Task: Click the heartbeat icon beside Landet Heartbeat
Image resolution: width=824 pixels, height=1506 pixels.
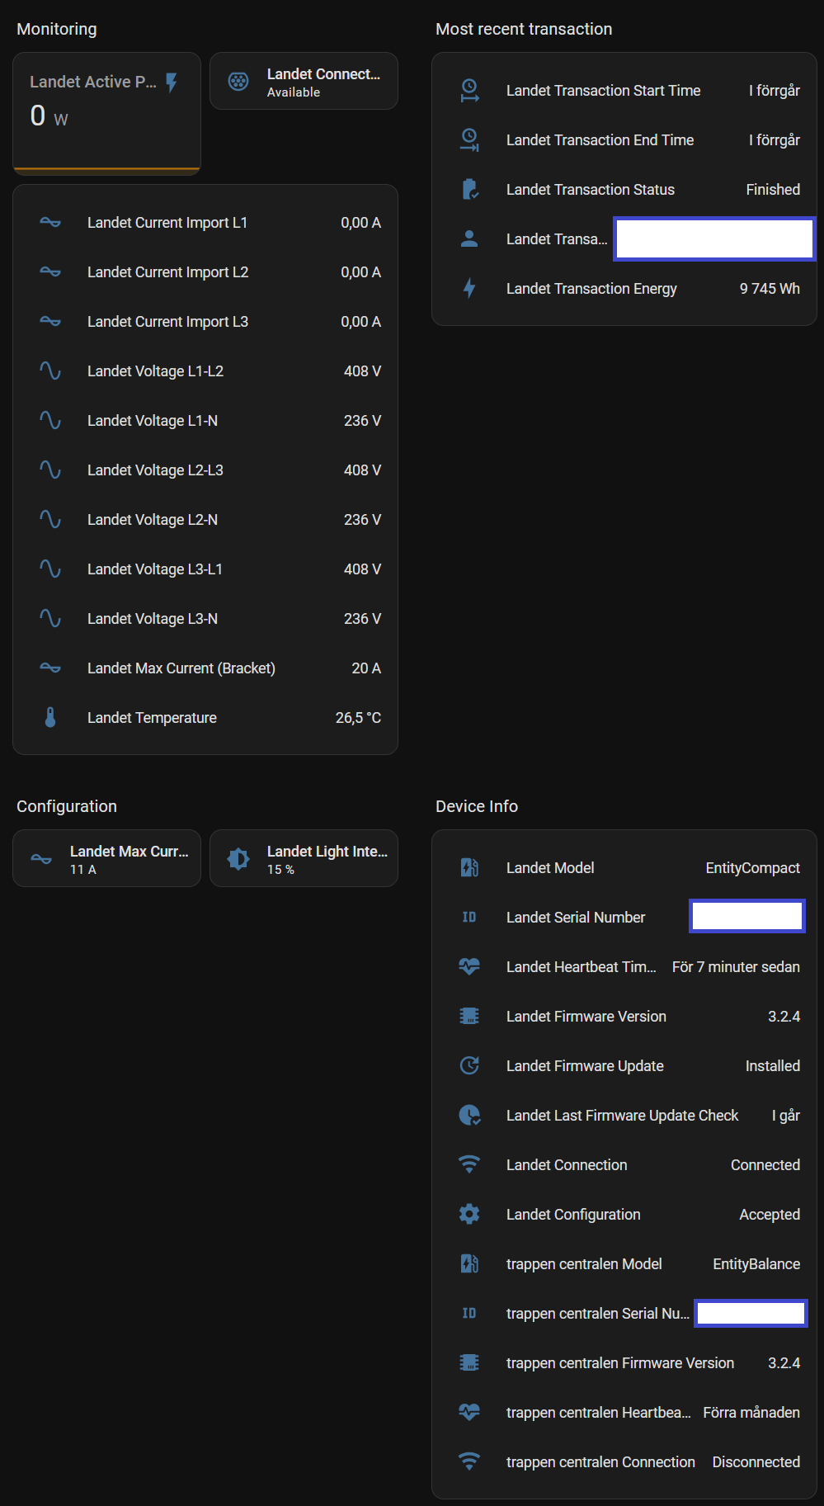Action: click(x=469, y=966)
